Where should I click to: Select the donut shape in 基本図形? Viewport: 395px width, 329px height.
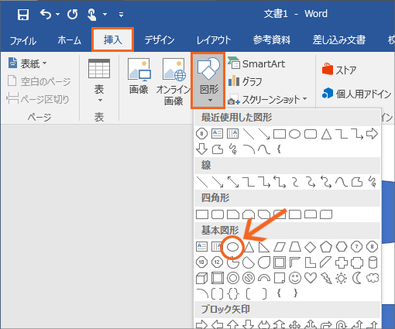pos(233,278)
